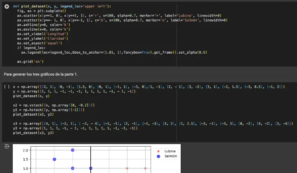297x173 pixels.
Task: Run the plot_dataset function cell
Action: click(7, 7)
